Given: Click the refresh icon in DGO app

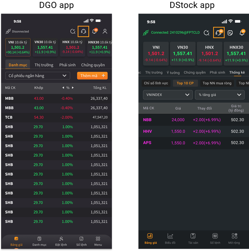Looking at the screenshot, I should coord(73,32).
